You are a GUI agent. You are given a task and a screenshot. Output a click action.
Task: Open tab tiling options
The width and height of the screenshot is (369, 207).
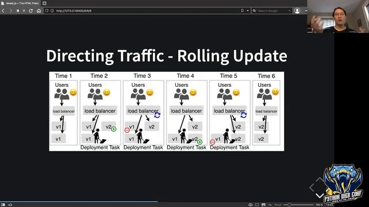pyautogui.click(x=257, y=205)
